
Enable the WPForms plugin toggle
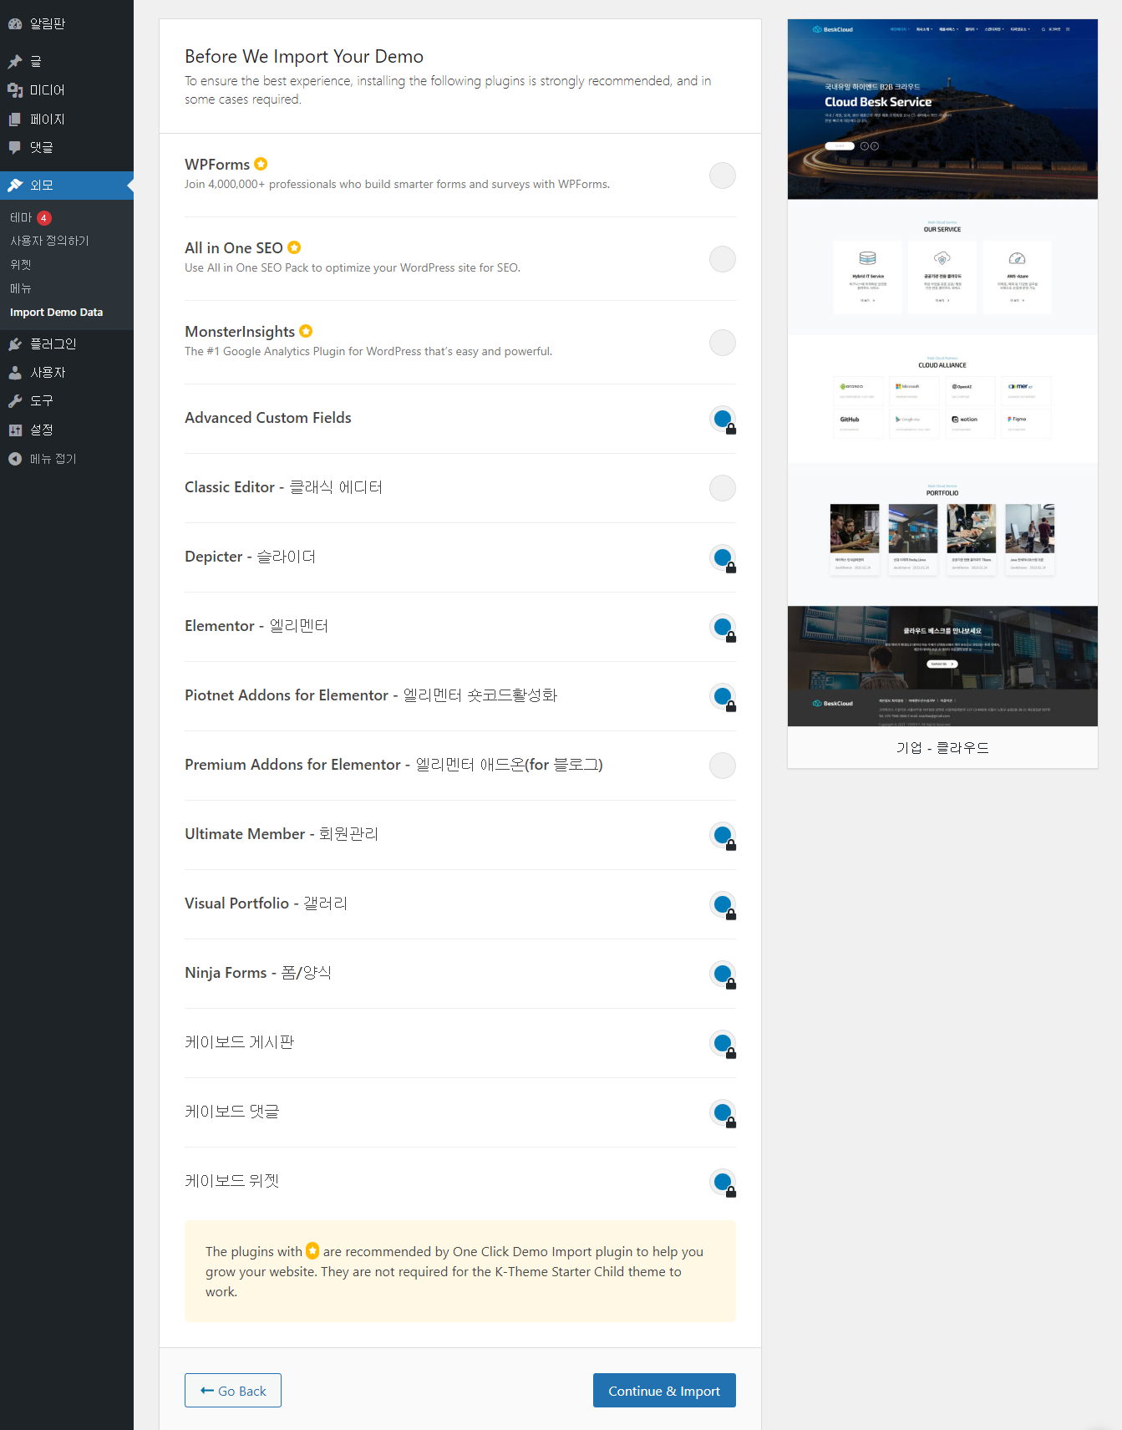point(723,176)
